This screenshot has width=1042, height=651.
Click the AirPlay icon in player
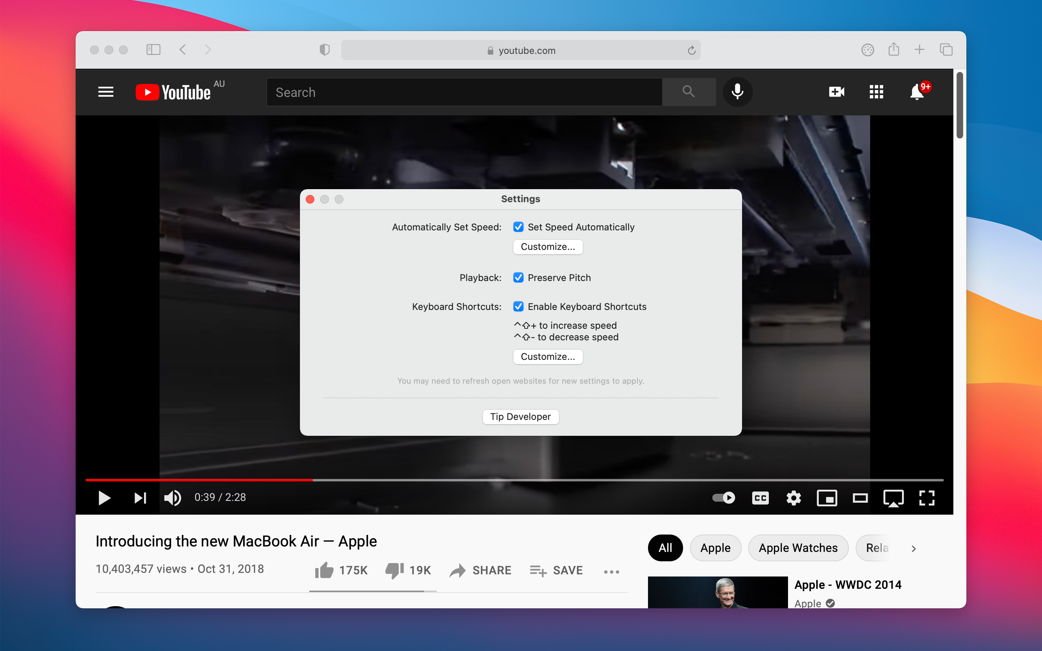click(x=893, y=498)
